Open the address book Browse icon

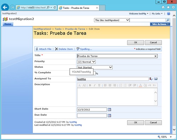(156, 79)
